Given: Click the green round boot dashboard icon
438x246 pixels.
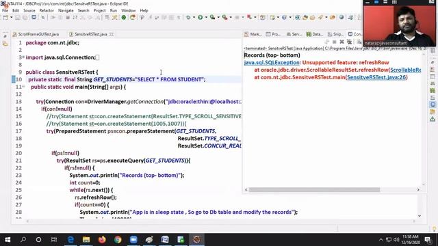Looking at the screenshot, I should pyautogui.click(x=123, y=17).
